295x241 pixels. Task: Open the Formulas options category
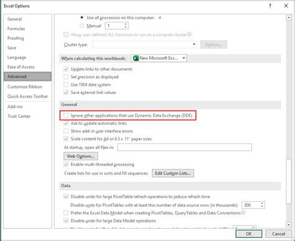point(16,29)
